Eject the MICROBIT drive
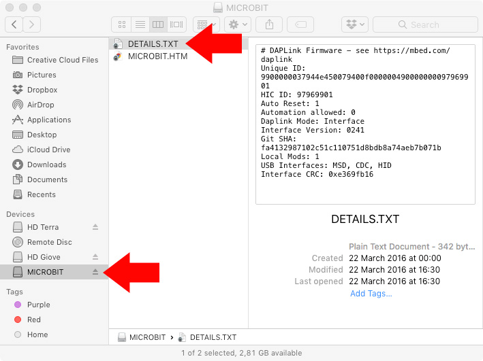This screenshot has height=361, width=483. (x=95, y=272)
